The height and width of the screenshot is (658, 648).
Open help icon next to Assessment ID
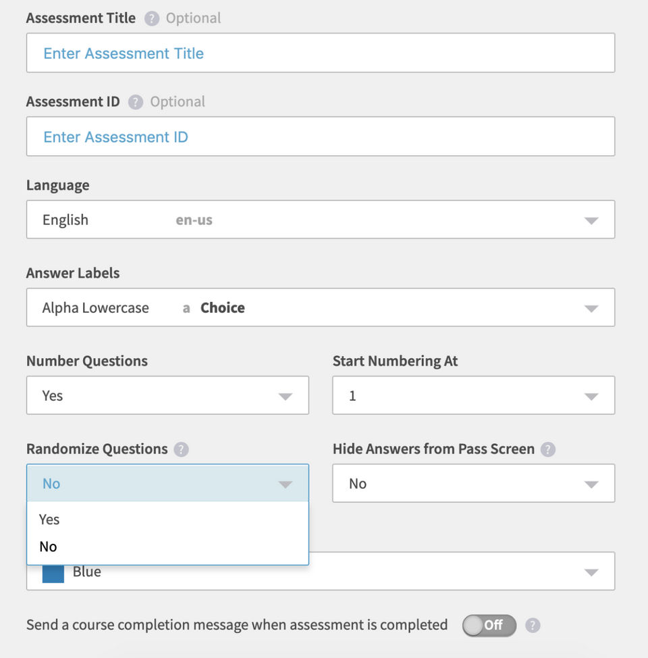pos(136,102)
